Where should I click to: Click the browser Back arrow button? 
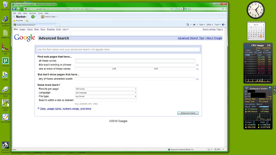[x=14, y=9]
